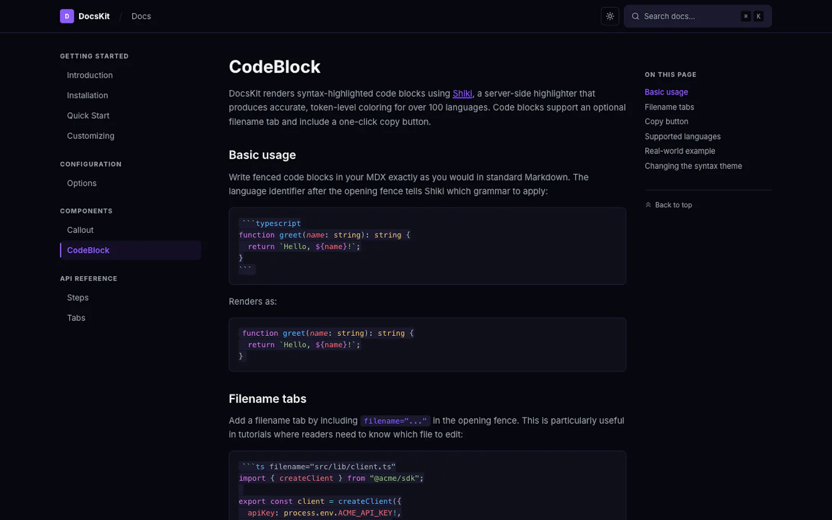Open the Tabs API reference page
The image size is (832, 520).
click(76, 318)
